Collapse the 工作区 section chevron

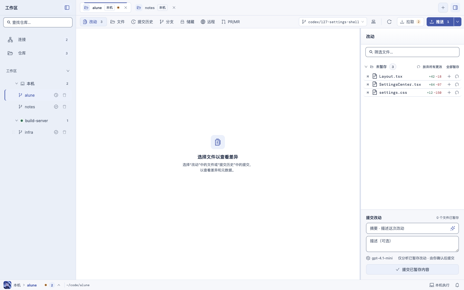coord(68,71)
